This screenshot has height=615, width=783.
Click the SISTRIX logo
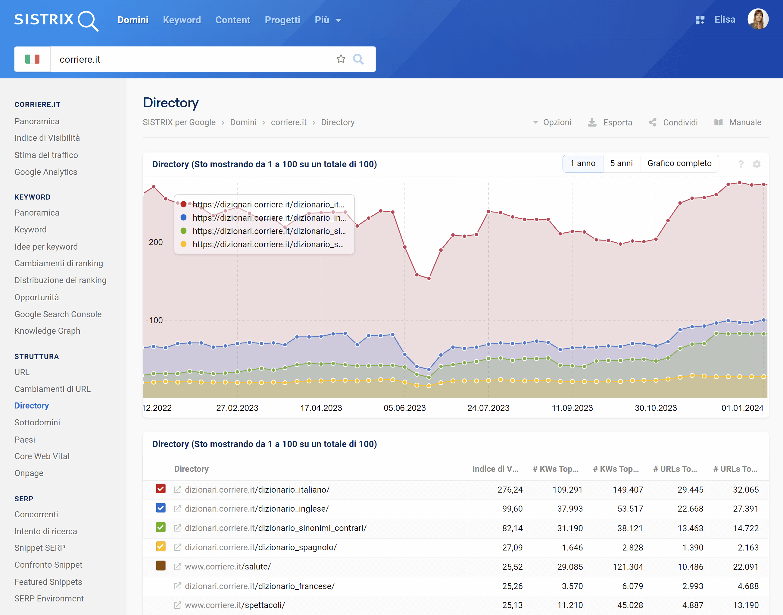[56, 20]
